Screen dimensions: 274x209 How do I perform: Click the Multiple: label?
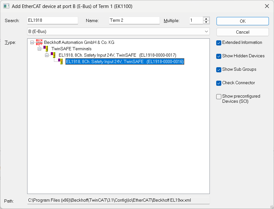click(171, 21)
